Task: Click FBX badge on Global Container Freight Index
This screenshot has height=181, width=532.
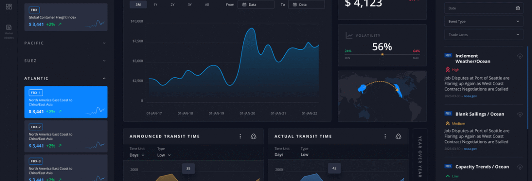Action: (x=34, y=10)
